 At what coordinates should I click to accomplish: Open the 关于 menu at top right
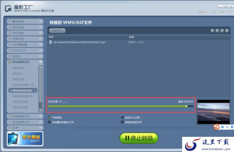pyautogui.click(x=230, y=12)
